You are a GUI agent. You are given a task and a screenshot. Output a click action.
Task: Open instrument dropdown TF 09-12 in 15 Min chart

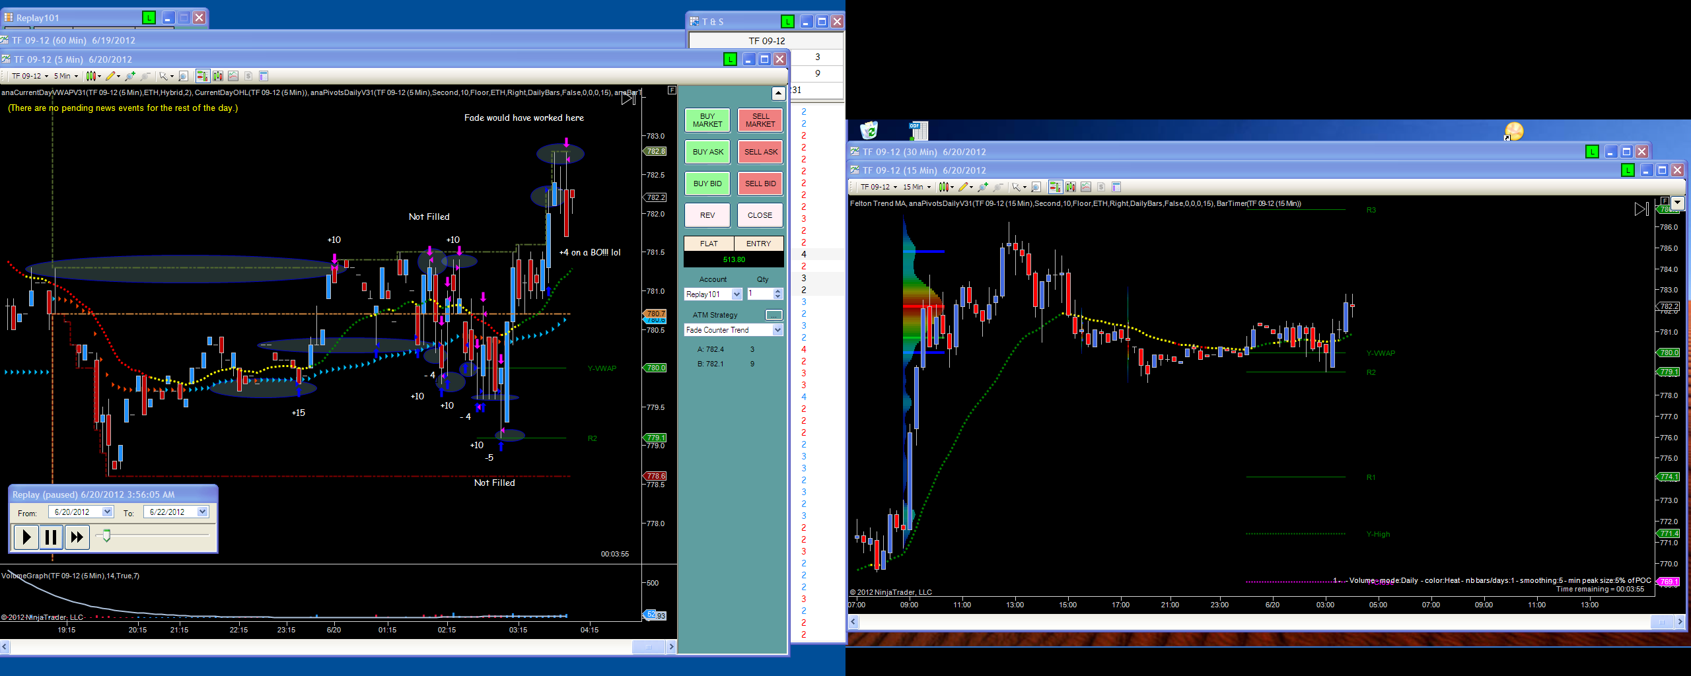coord(879,187)
